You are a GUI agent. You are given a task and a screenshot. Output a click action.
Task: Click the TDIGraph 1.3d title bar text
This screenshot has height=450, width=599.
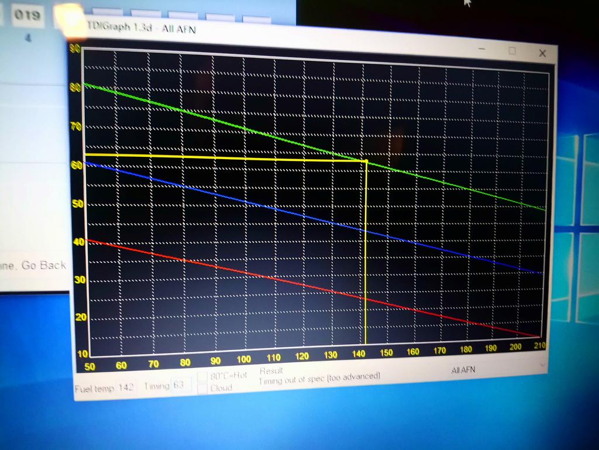(x=142, y=27)
